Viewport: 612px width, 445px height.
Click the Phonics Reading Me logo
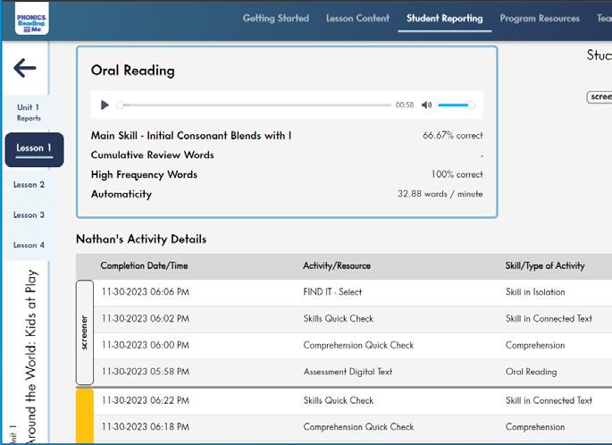point(32,18)
